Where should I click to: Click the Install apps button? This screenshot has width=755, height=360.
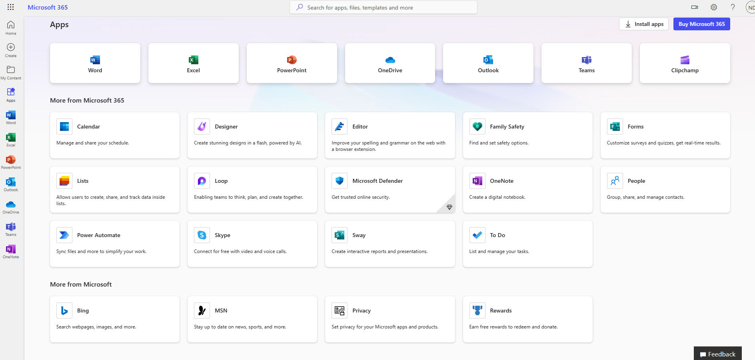click(x=644, y=24)
